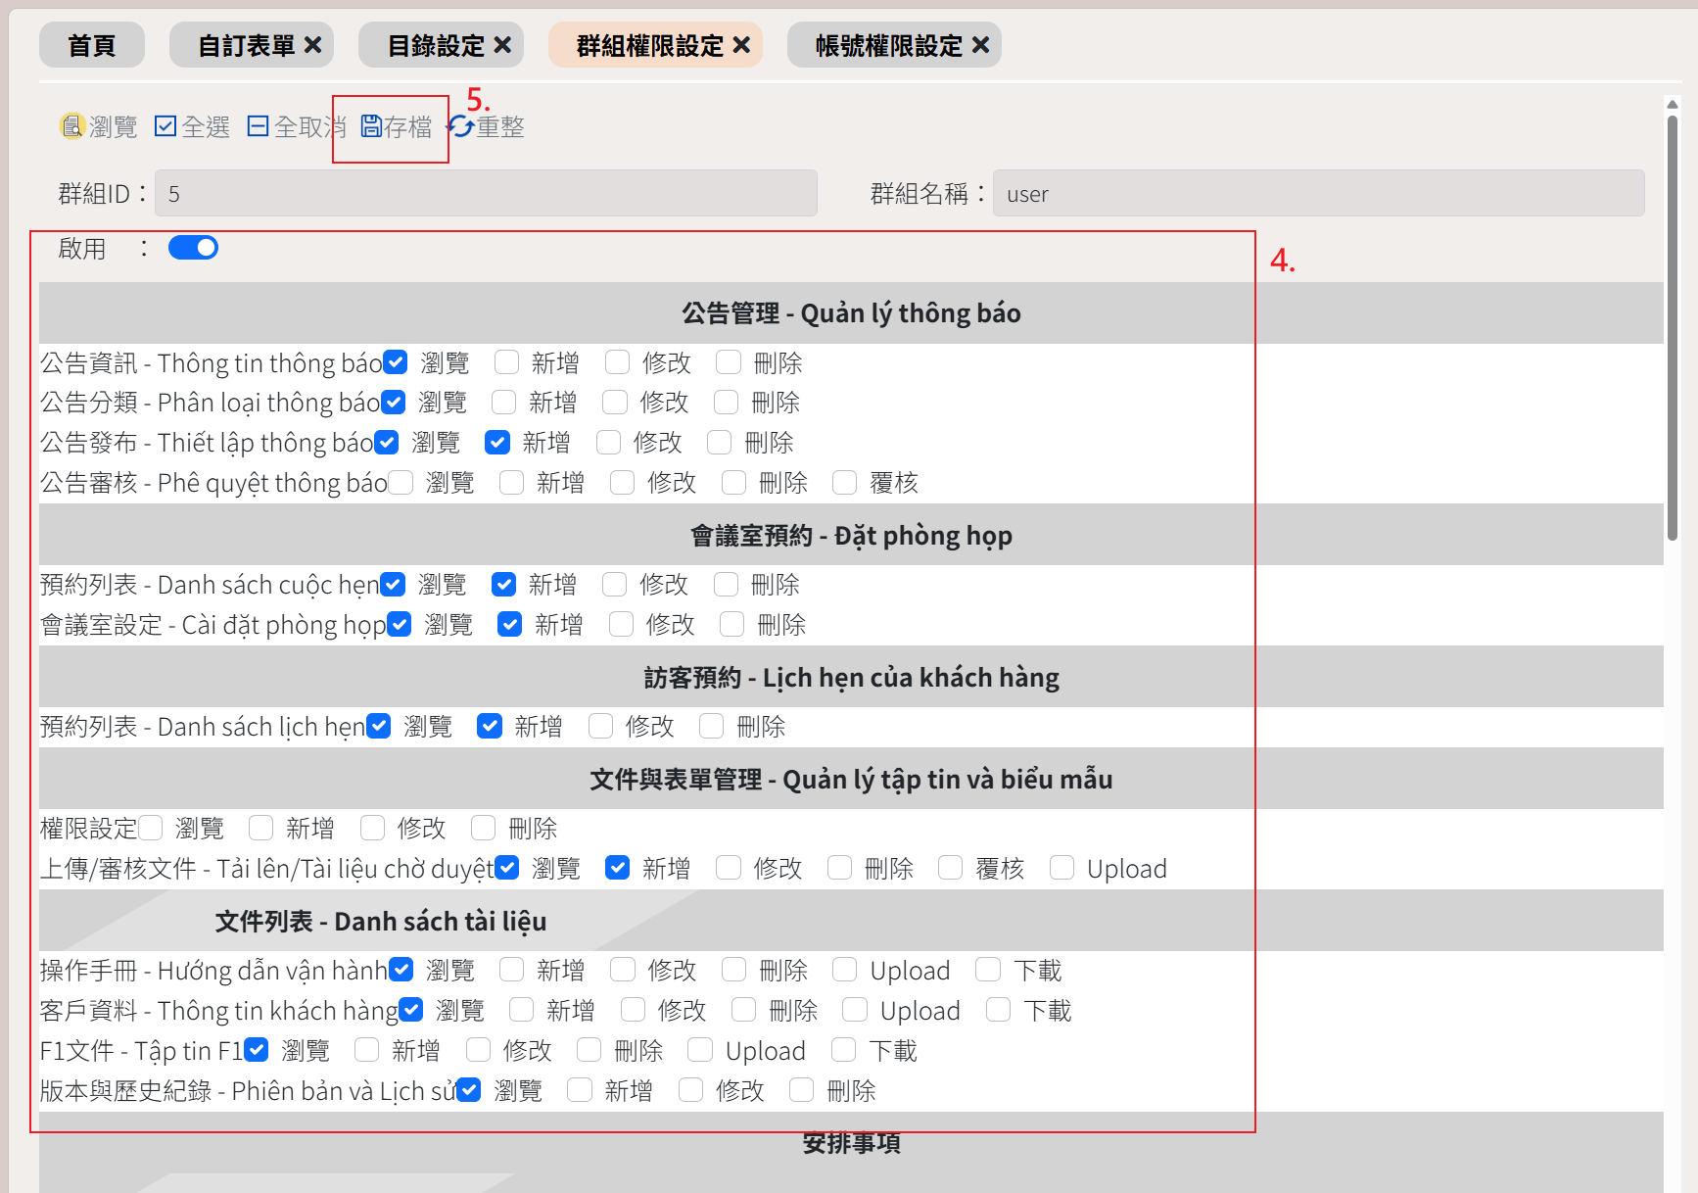Switch to the 帳號權限設定 tab
Screen dimensions: 1698x1193
click(888, 45)
